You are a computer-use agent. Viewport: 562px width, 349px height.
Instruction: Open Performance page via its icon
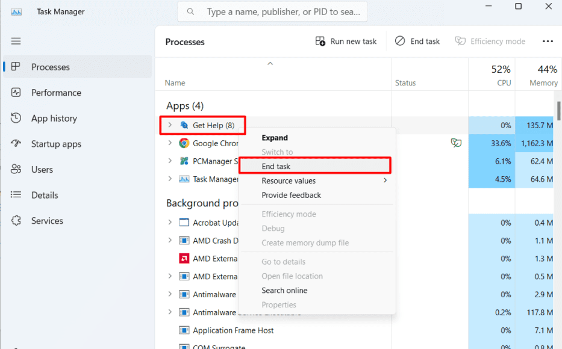16,92
